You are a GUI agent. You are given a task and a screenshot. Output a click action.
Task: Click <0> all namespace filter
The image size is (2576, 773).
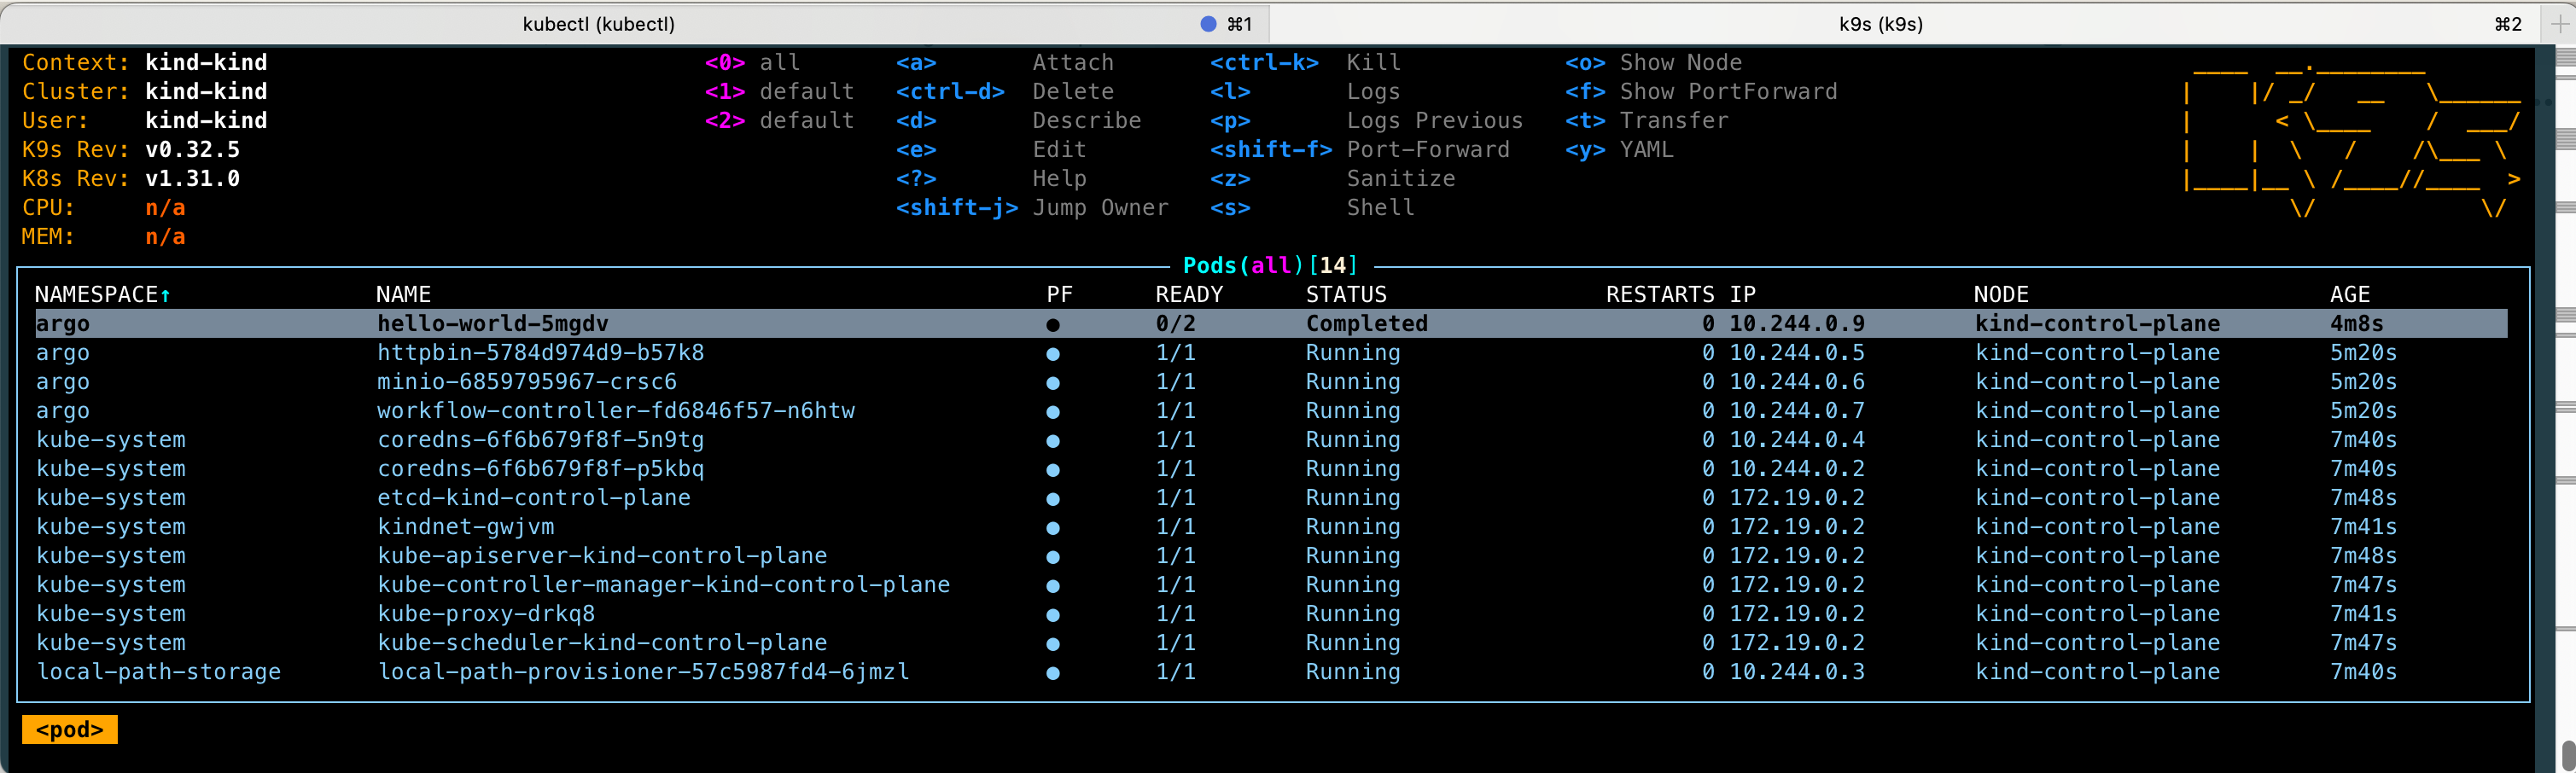(x=725, y=61)
